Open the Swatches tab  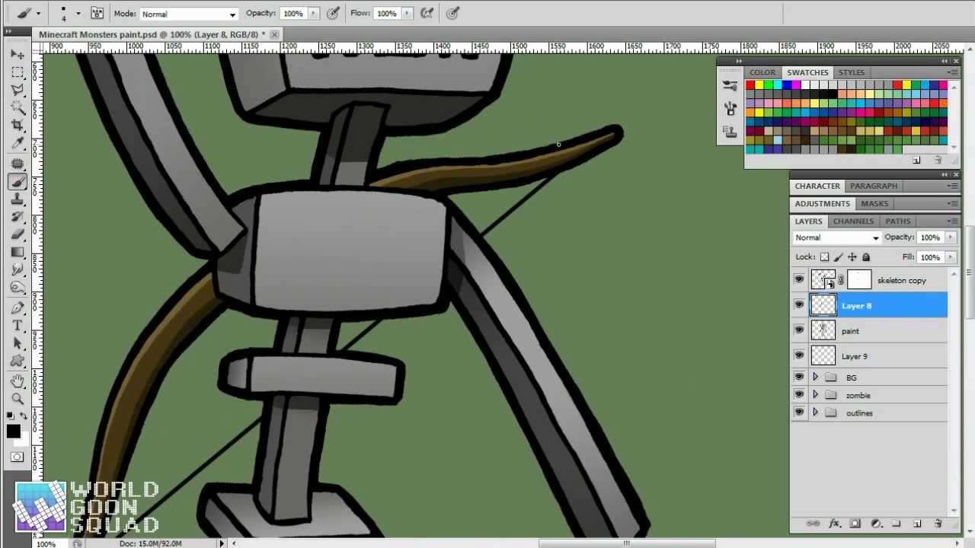click(x=807, y=72)
